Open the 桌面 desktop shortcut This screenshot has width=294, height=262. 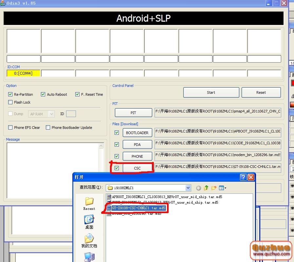(x=89, y=222)
